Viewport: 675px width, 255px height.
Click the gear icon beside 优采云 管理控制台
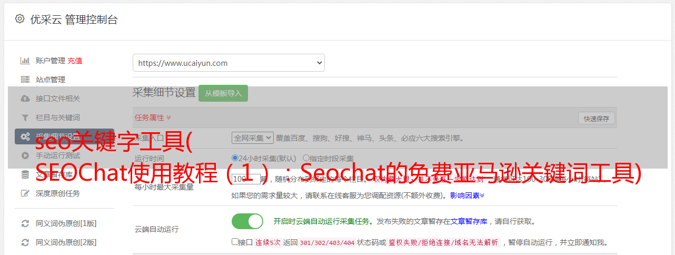coord(19,19)
